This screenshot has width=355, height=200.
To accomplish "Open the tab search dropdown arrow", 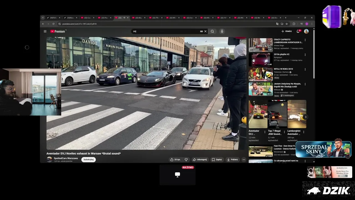I will point(43,18).
